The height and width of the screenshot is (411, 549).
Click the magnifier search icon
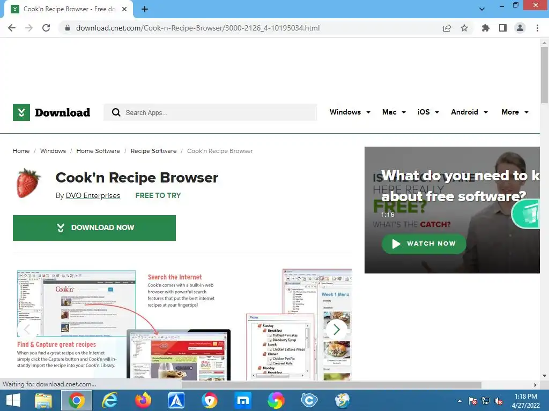tap(116, 112)
